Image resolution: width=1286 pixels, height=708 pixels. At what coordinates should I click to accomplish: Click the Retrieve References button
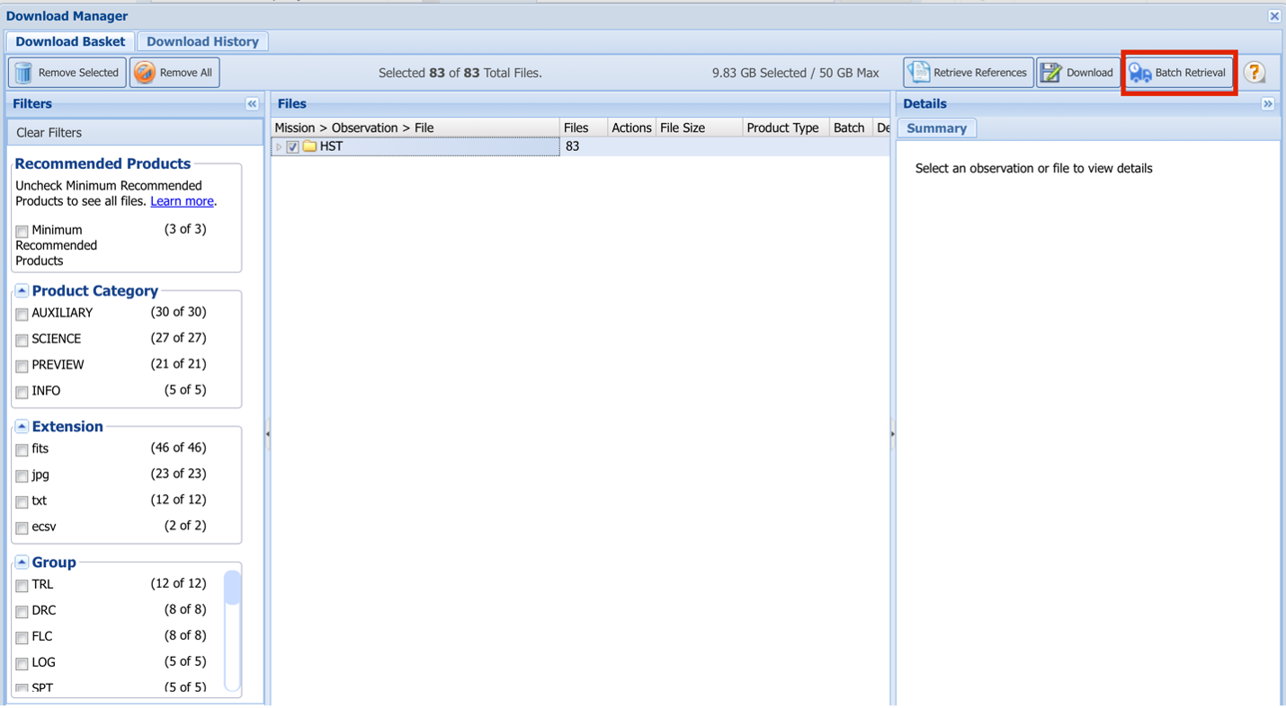[968, 73]
